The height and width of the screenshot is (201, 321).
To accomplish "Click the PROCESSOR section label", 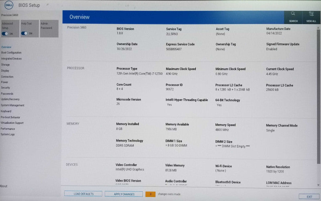I will pos(75,68).
